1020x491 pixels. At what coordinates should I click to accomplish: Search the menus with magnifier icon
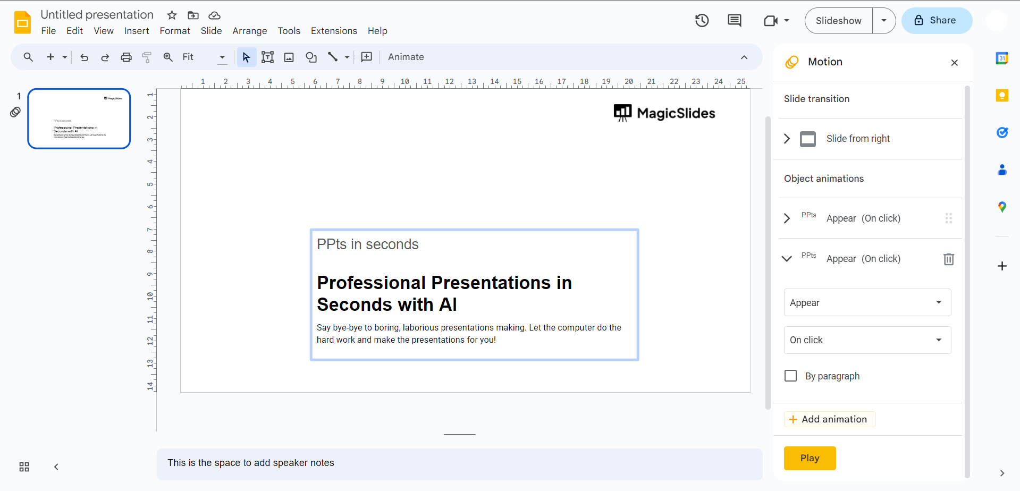(x=28, y=57)
